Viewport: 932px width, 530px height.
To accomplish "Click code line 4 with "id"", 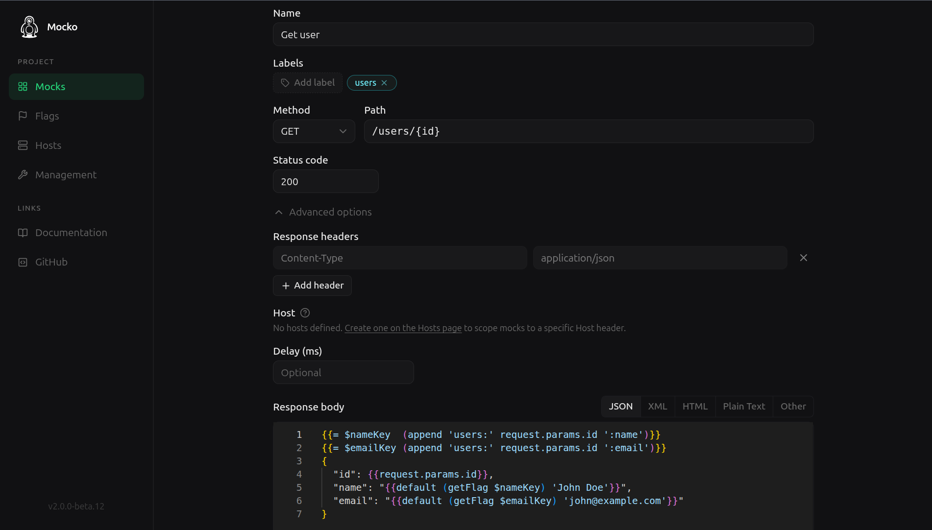I will pos(413,475).
